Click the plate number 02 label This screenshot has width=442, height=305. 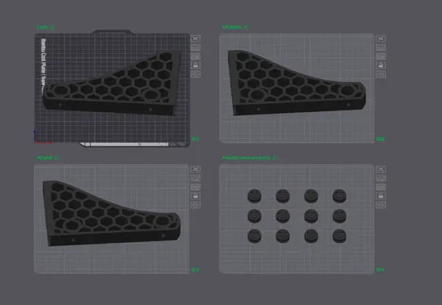click(x=381, y=139)
